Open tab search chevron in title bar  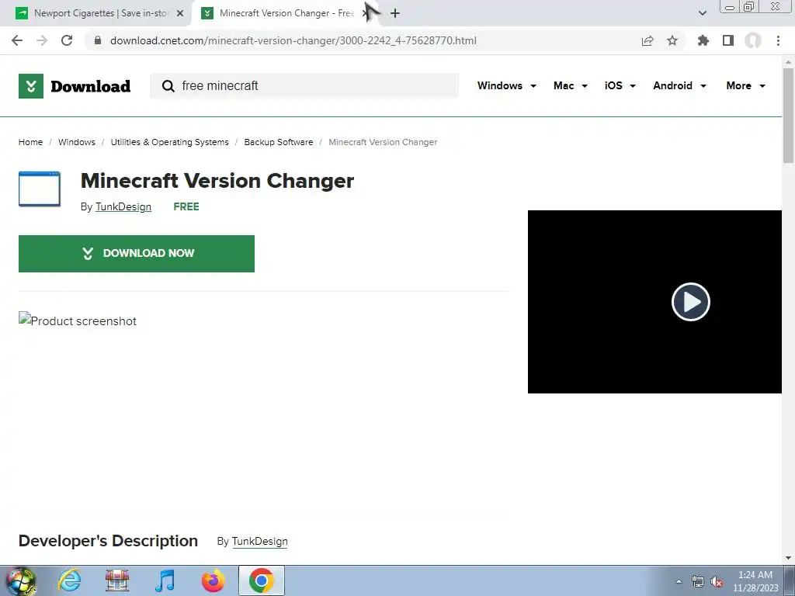coord(702,13)
